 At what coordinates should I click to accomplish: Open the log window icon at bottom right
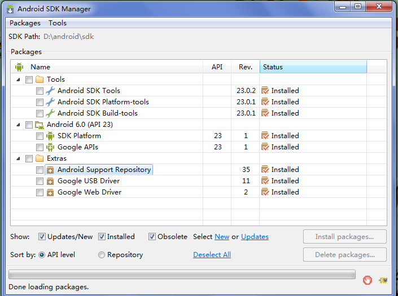point(383,280)
